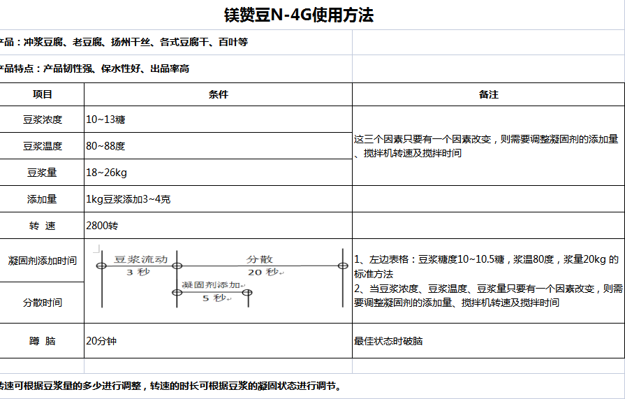Click the 项目 column header cell
The width and height of the screenshot is (625, 399).
click(x=42, y=94)
